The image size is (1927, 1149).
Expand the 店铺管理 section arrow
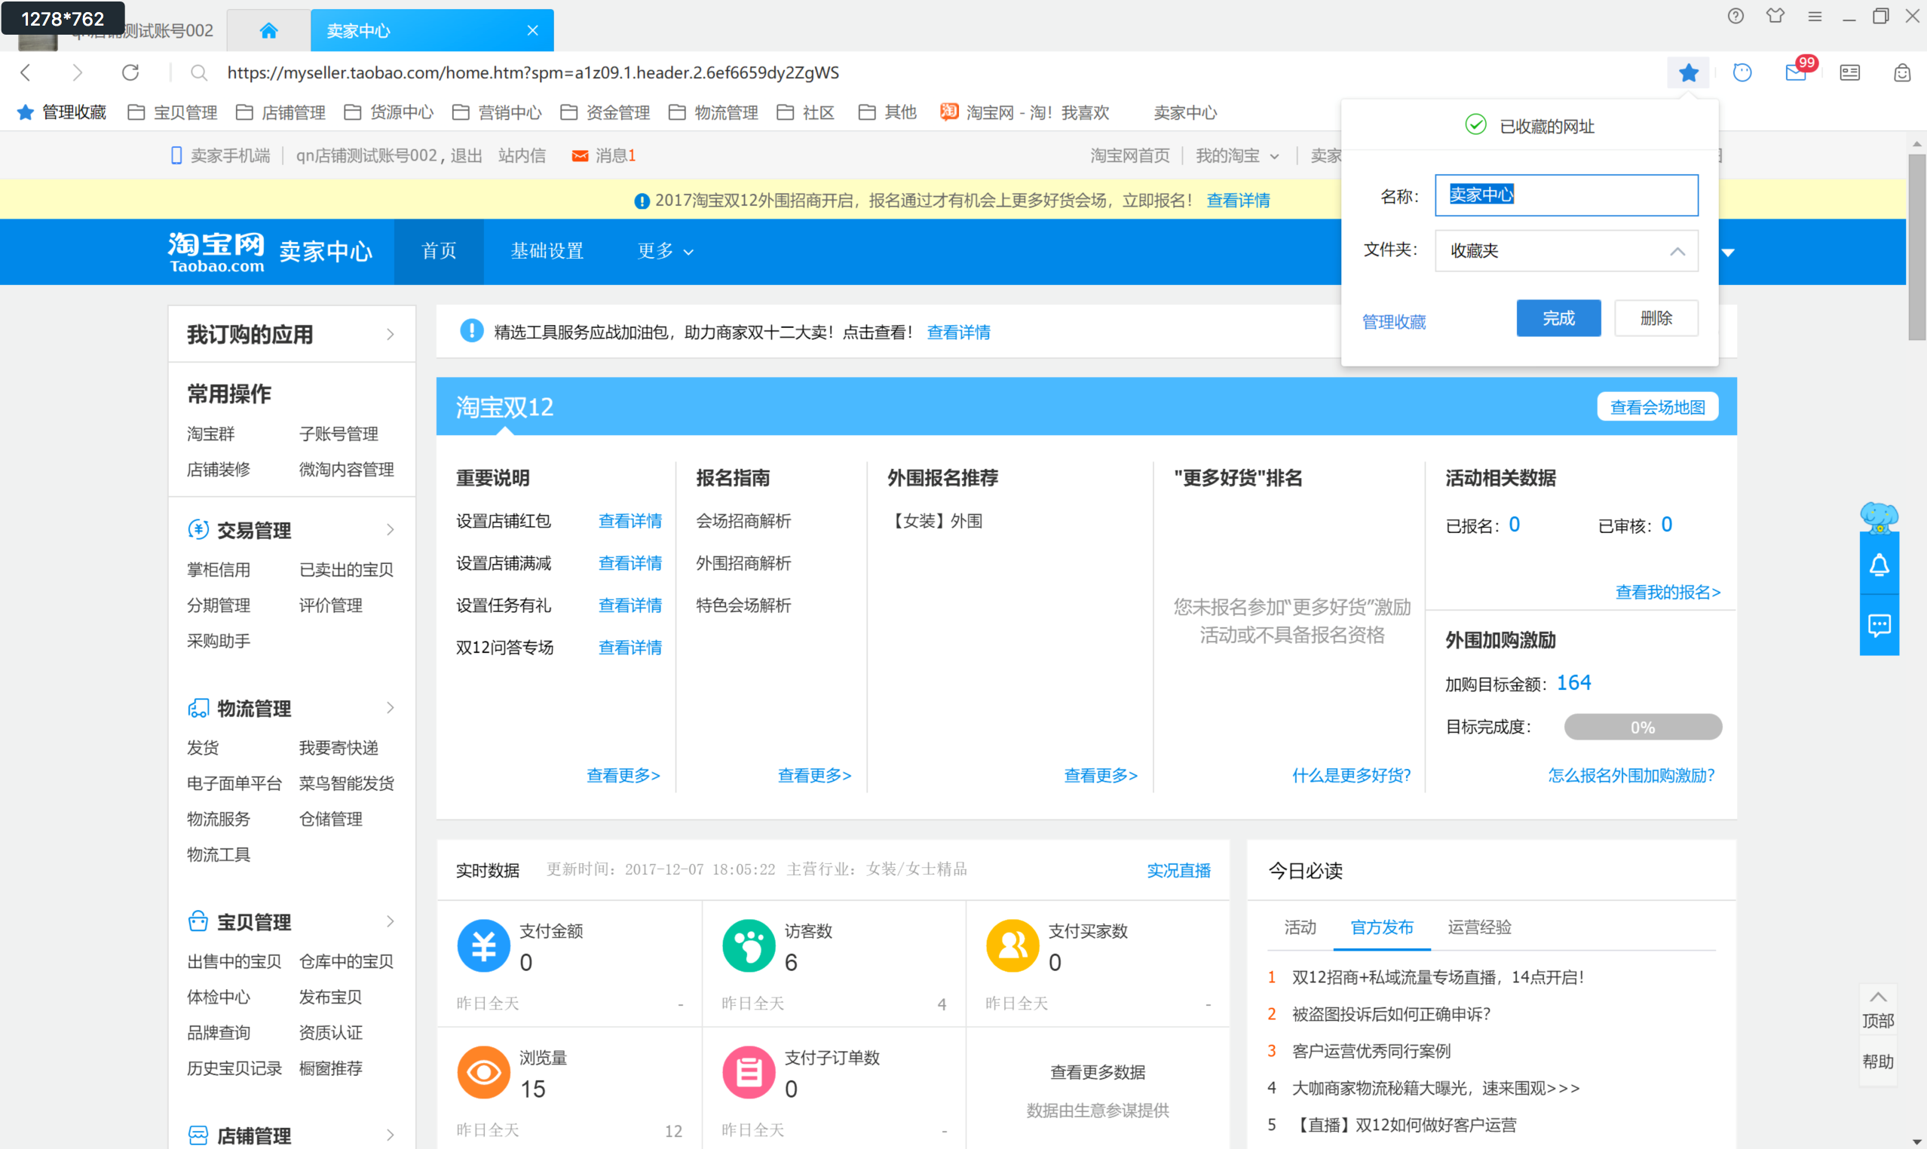pyautogui.click(x=391, y=1135)
